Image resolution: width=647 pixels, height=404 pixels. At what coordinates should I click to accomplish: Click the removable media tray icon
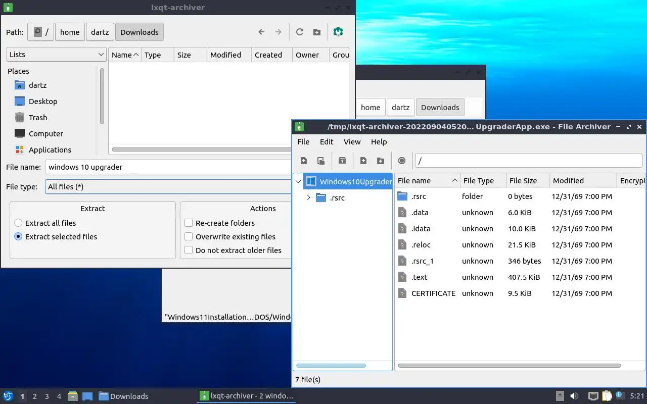coord(560,396)
